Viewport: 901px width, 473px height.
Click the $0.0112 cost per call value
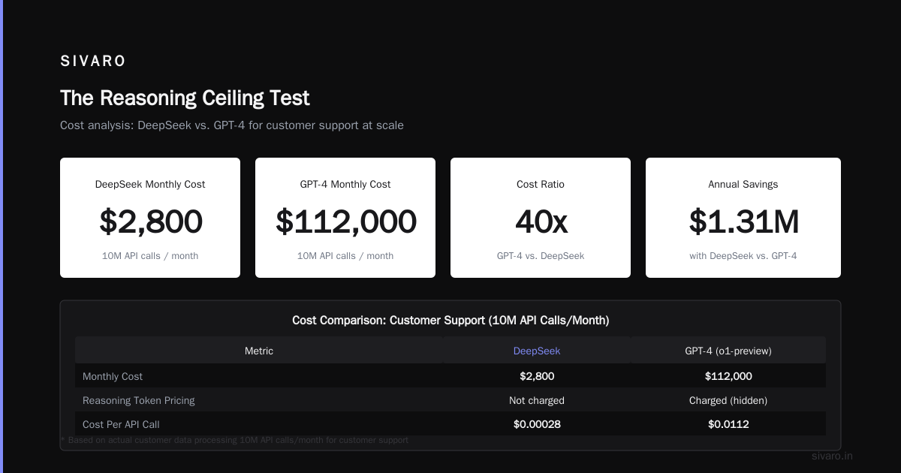(728, 424)
